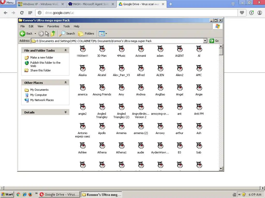Screen dimensions: 265x198
Task: Expand the Address bar dropdown
Action: point(205,41)
